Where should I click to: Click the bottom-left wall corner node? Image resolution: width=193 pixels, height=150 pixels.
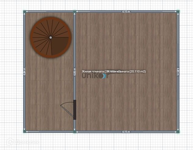point(24,132)
